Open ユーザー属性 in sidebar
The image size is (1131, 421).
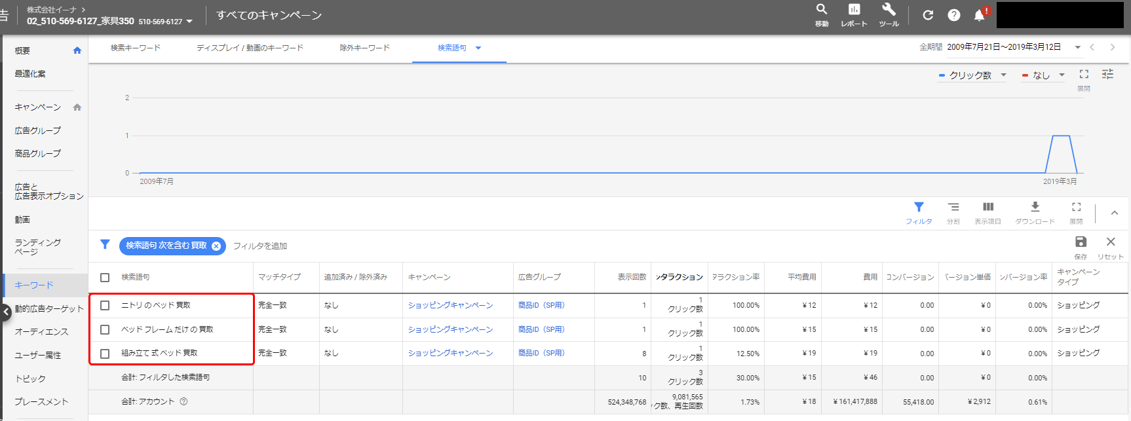click(x=38, y=356)
